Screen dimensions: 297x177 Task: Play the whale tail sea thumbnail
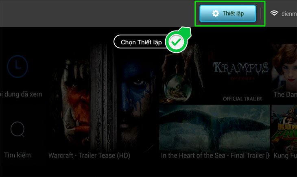214,128
